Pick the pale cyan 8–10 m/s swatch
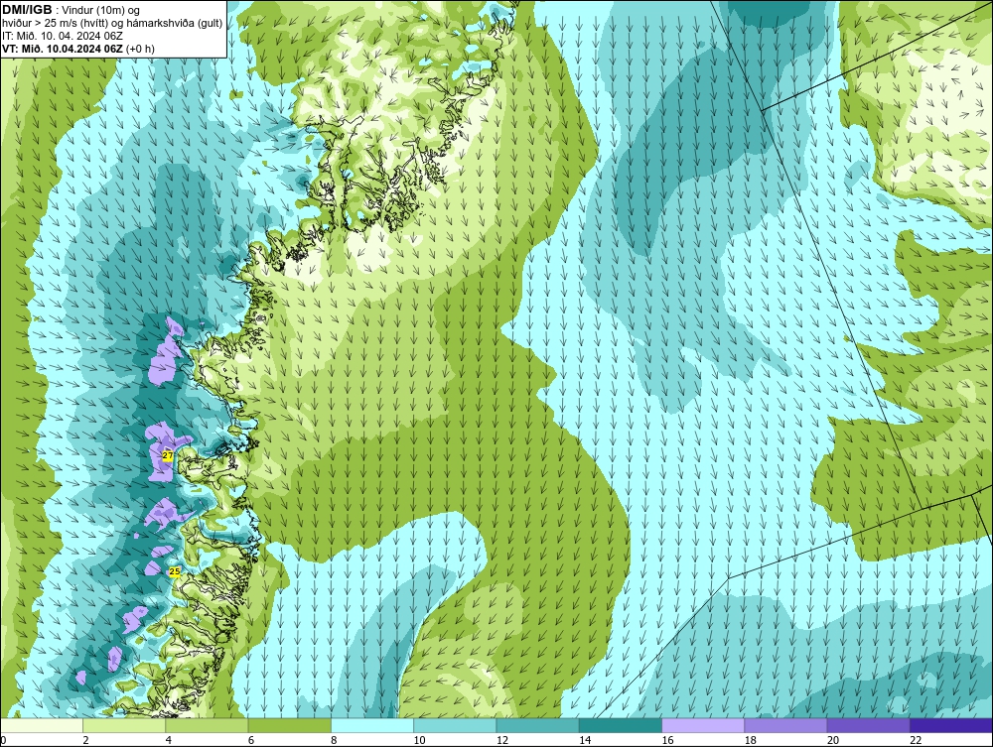Image resolution: width=993 pixels, height=747 pixels. [372, 725]
